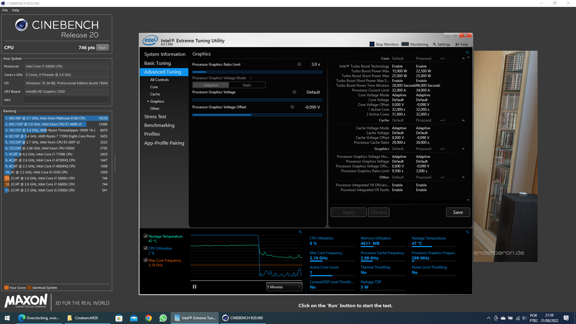Image resolution: width=576 pixels, height=324 pixels.
Task: Click info icon for Graphics Ratio Limit
Action: (x=299, y=64)
